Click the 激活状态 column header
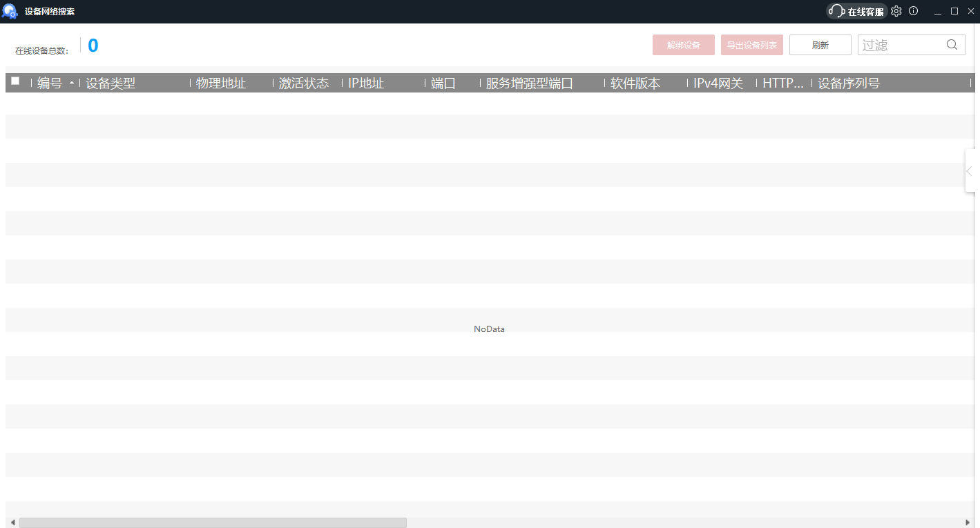 point(304,84)
